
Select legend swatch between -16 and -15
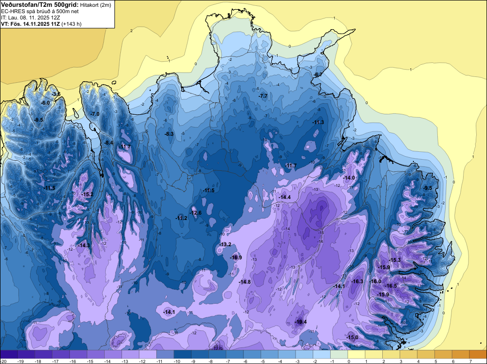pyautogui.click(x=78, y=354)
